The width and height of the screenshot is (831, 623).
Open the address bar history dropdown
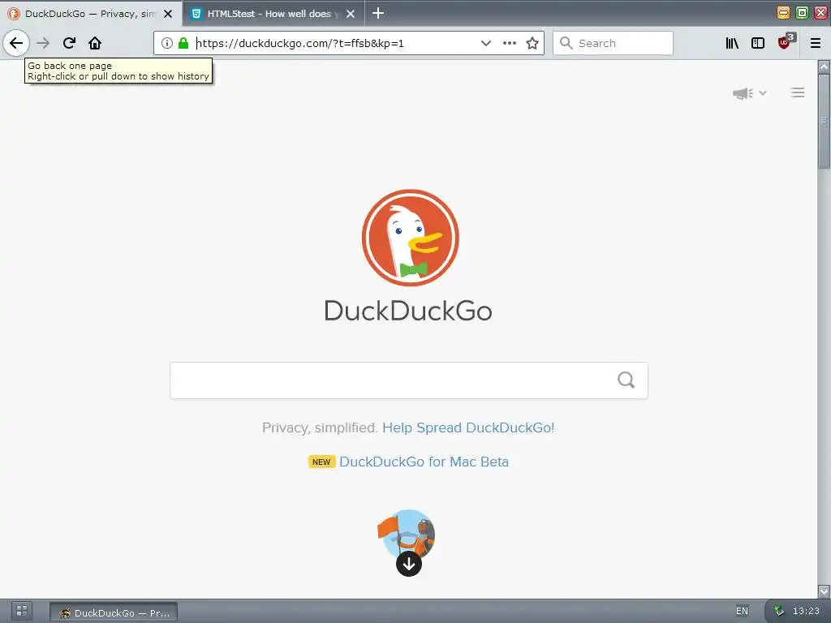click(485, 43)
